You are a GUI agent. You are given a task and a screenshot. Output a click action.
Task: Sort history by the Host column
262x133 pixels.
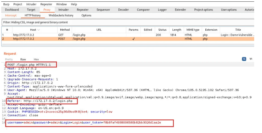coord(35,30)
